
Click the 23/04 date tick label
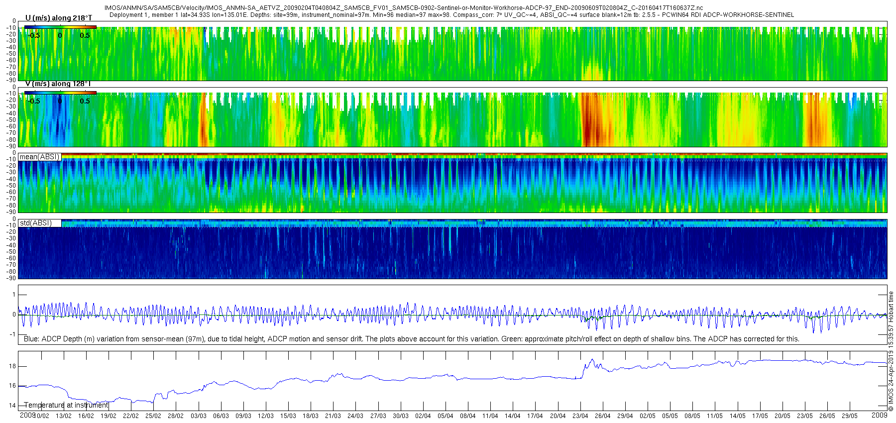[x=580, y=416]
